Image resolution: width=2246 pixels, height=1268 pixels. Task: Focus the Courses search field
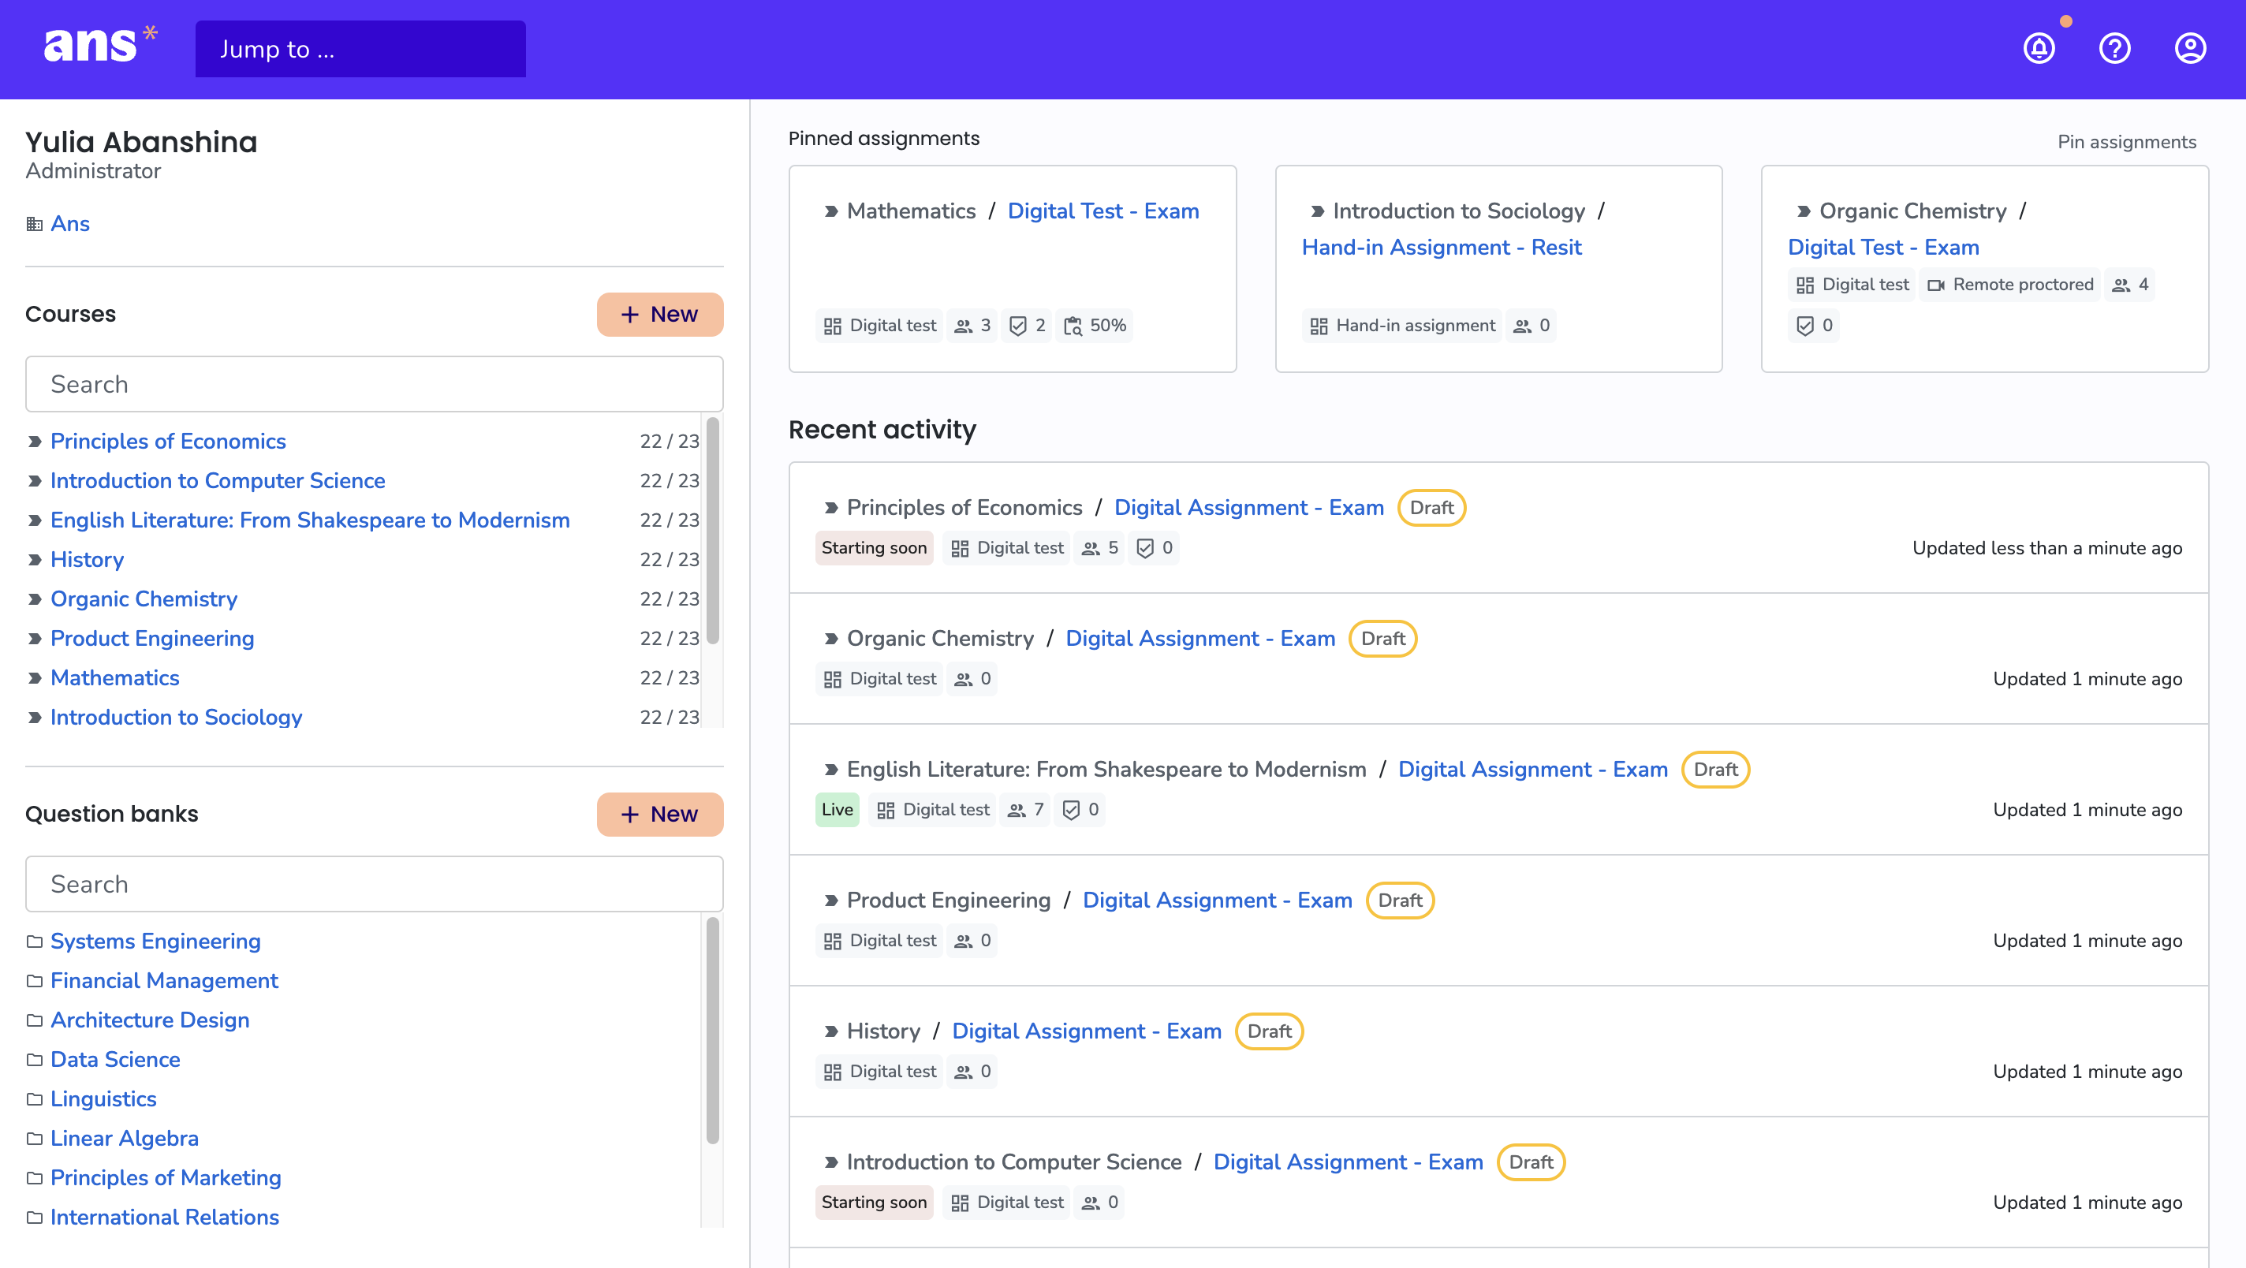click(374, 384)
